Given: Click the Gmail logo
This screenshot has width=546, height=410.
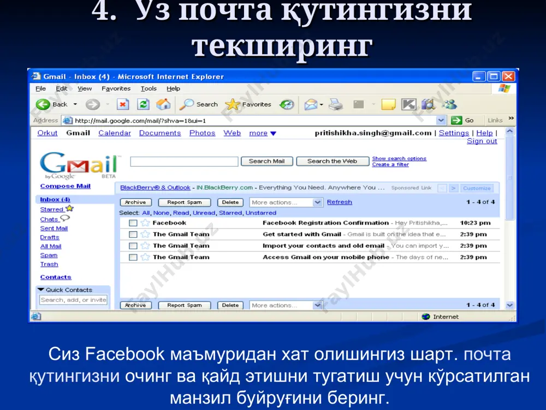Looking at the screenshot, I should point(79,165).
